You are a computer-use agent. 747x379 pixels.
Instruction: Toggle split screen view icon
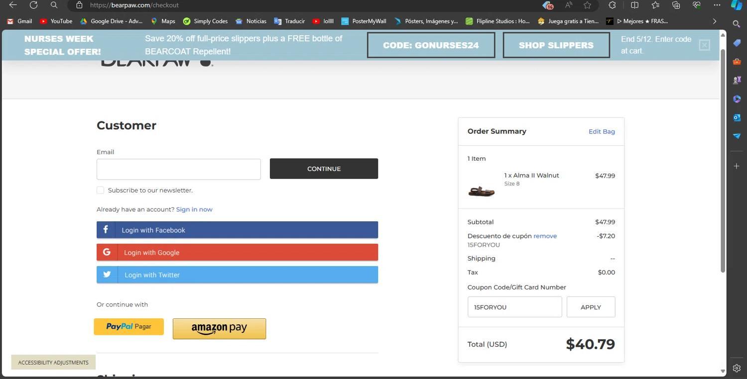634,5
